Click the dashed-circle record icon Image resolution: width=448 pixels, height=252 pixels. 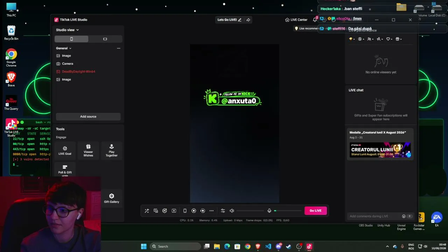pos(203,211)
